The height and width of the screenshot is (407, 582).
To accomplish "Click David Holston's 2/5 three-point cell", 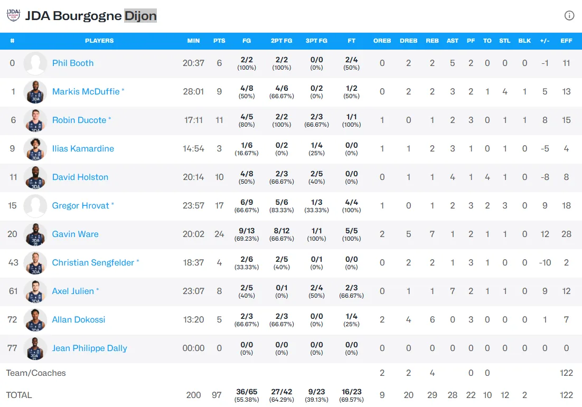I will 316,177.
